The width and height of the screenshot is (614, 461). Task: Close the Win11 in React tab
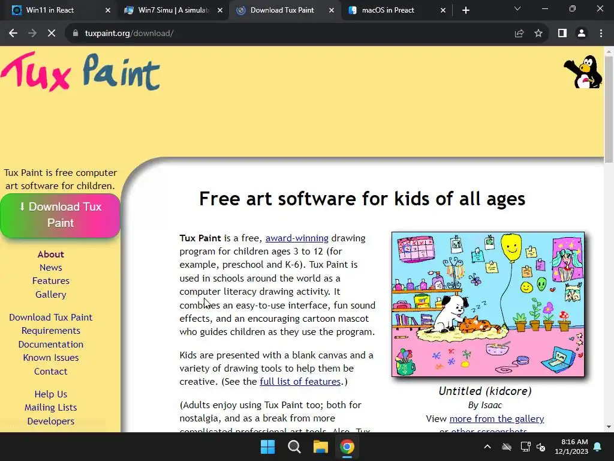(108, 10)
